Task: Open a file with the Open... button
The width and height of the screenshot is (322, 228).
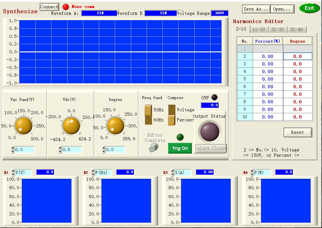Action: pyautogui.click(x=282, y=9)
